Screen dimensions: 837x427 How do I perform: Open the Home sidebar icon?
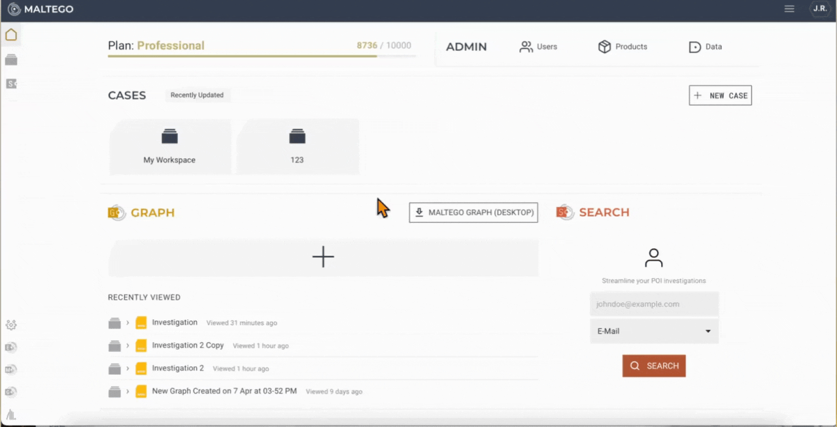point(11,35)
